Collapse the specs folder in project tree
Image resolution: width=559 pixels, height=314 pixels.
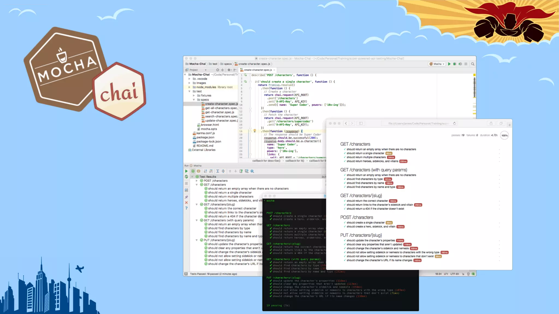(194, 100)
